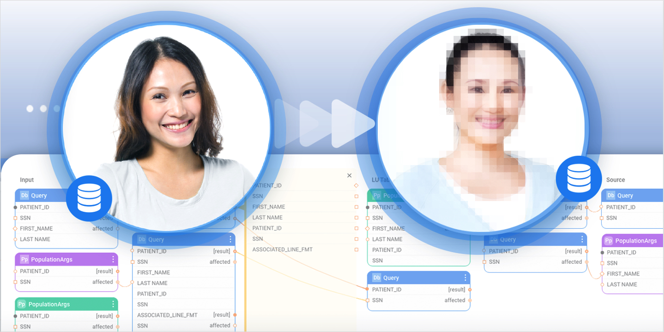
Task: Click the blue database icon on the unblurred photo
Action: click(89, 199)
